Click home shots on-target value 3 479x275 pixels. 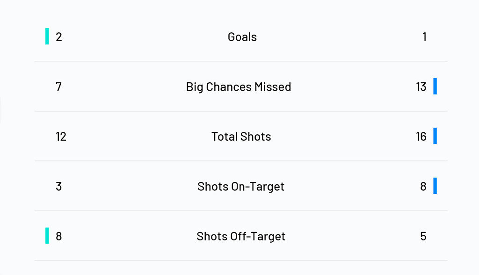58,187
